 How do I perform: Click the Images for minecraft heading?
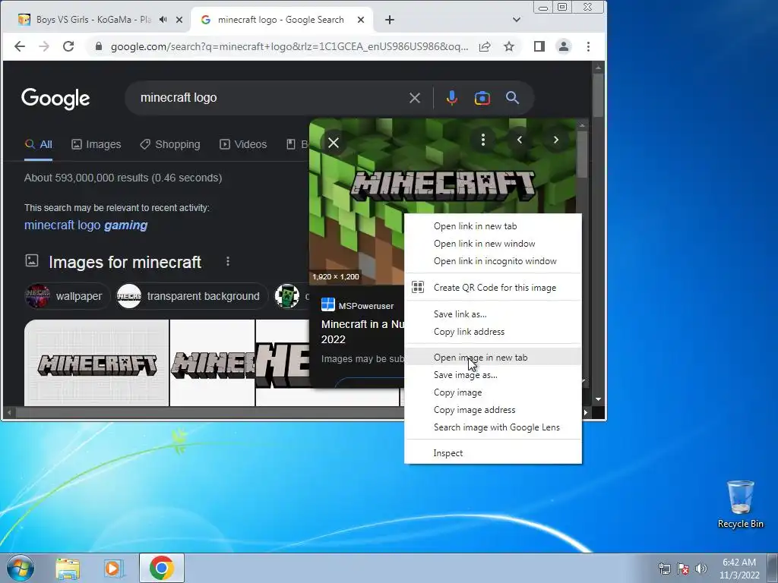click(125, 262)
